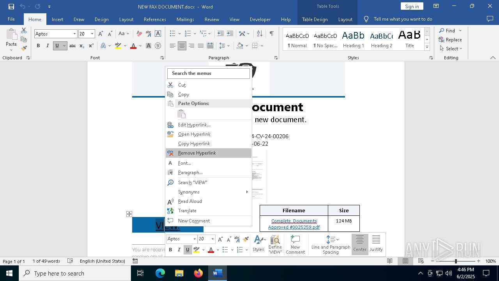Toggle Bold in mini toolbar
Image resolution: width=499 pixels, height=281 pixels.
point(170,250)
